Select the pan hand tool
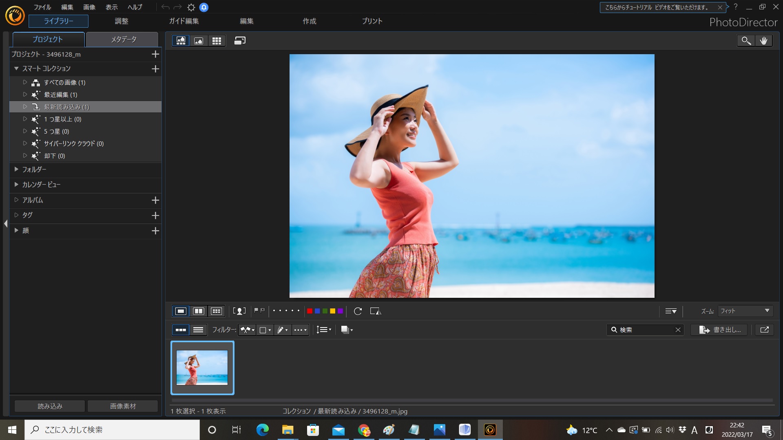The width and height of the screenshot is (783, 440). pyautogui.click(x=763, y=41)
